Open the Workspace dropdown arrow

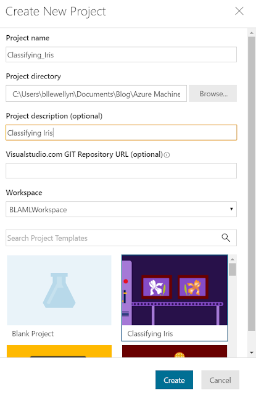pos(231,209)
